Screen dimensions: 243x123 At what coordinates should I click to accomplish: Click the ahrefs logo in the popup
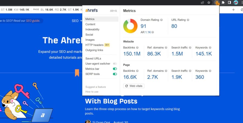(x=92, y=10)
